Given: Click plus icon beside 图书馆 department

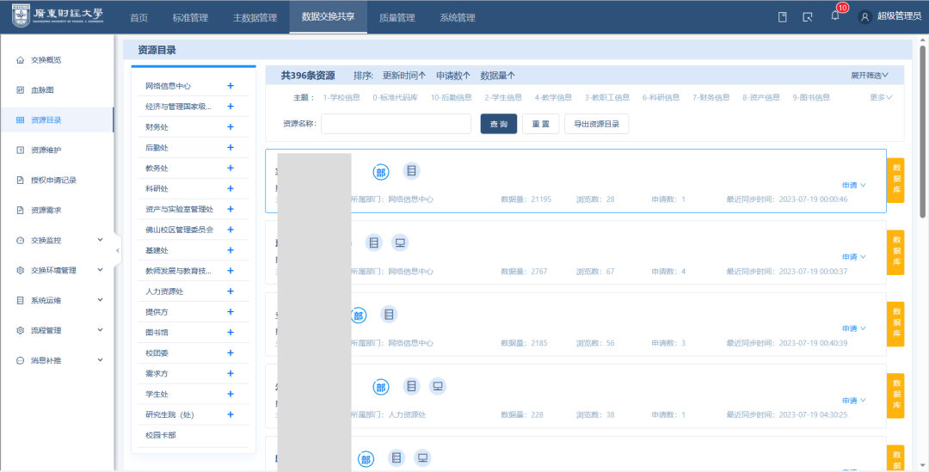Looking at the screenshot, I should pyautogui.click(x=231, y=332).
